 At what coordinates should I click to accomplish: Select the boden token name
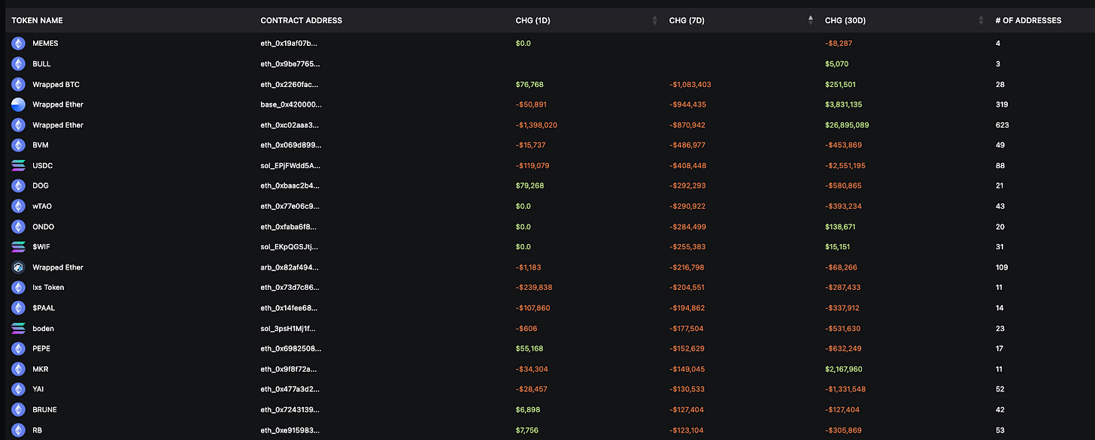pos(43,329)
